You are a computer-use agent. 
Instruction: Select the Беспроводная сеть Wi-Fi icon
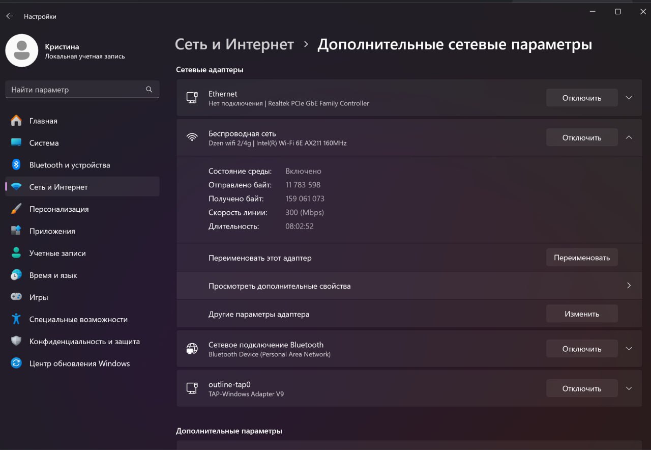click(x=191, y=137)
